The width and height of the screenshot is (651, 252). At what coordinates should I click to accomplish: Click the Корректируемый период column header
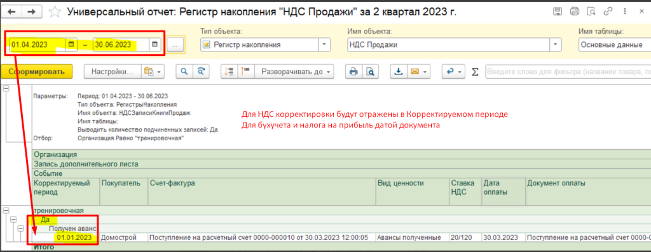click(66, 192)
